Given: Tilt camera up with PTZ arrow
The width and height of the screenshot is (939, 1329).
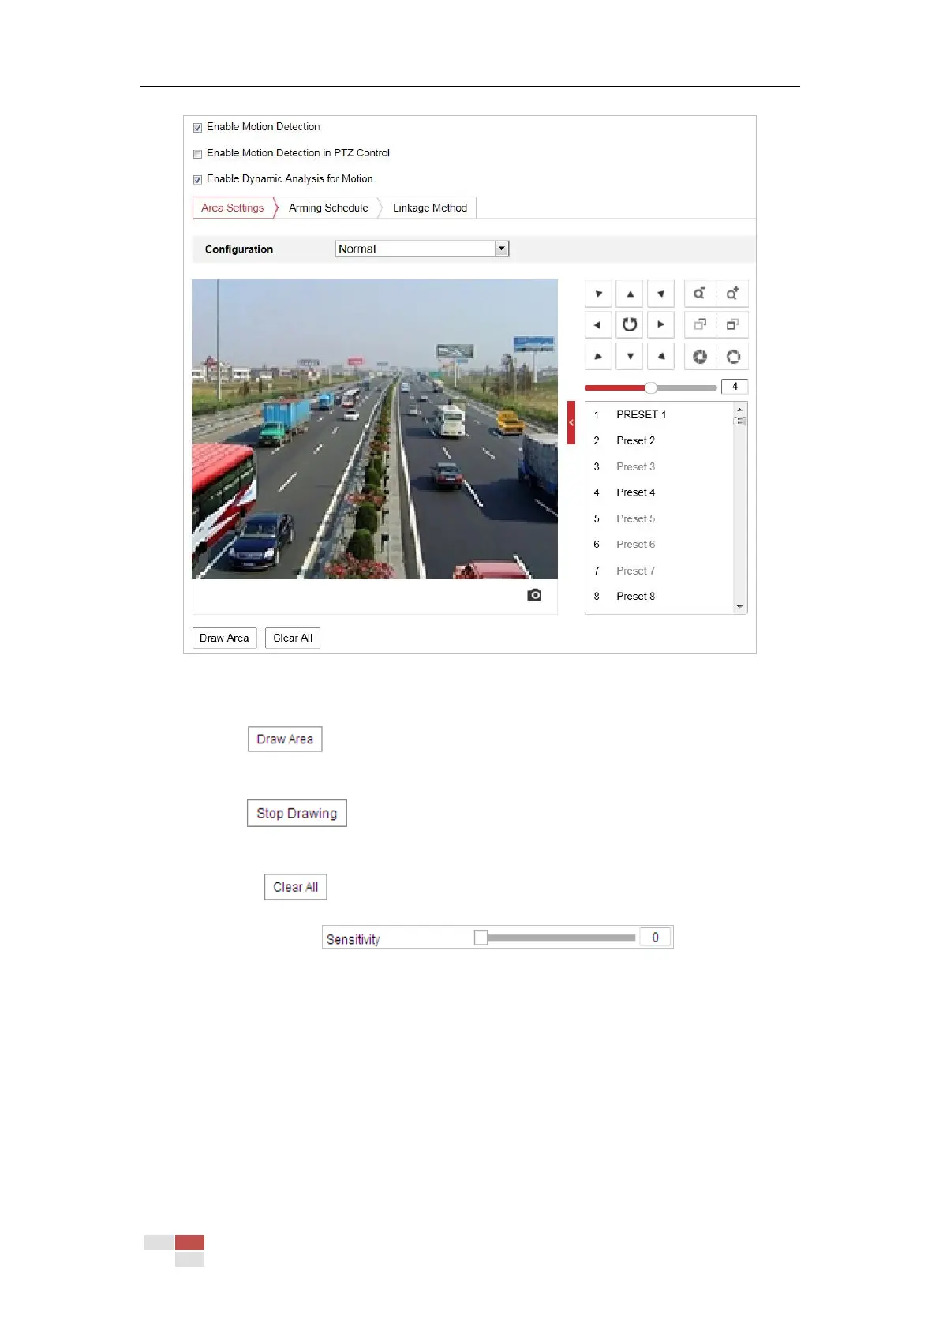Looking at the screenshot, I should coord(630,294).
